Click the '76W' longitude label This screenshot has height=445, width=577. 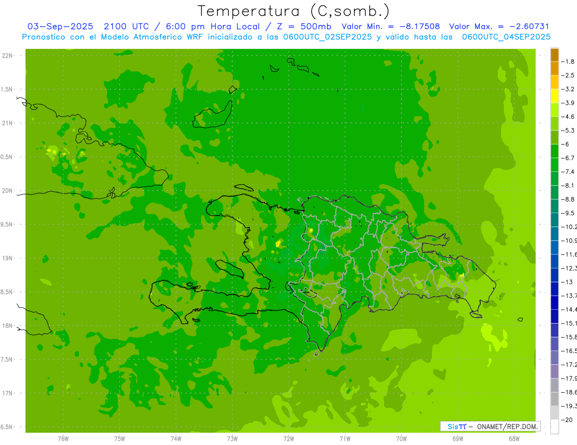(x=63, y=438)
